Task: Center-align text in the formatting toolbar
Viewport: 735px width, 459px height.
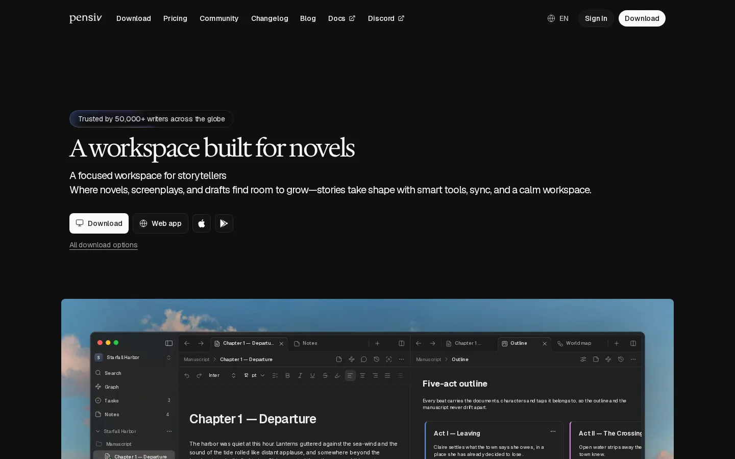Action: click(362, 375)
